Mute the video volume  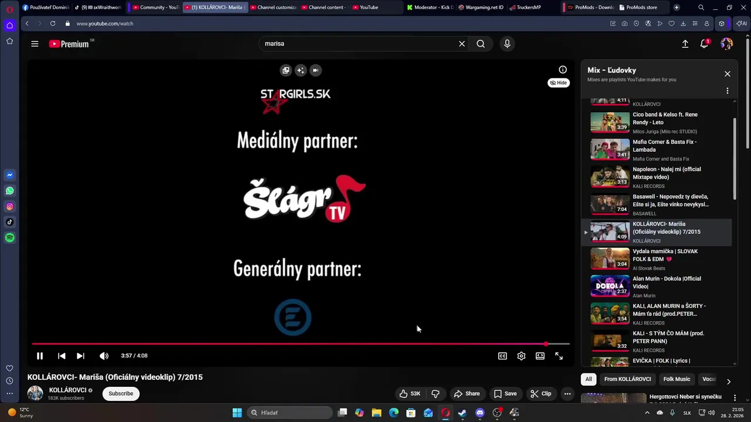(x=104, y=356)
